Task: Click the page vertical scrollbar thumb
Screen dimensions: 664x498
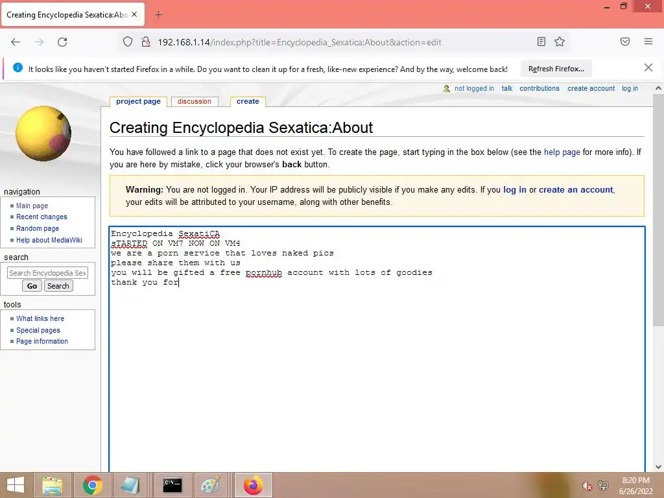Action: tap(658, 210)
